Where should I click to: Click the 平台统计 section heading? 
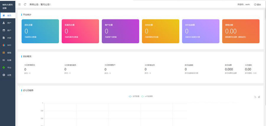27,15
